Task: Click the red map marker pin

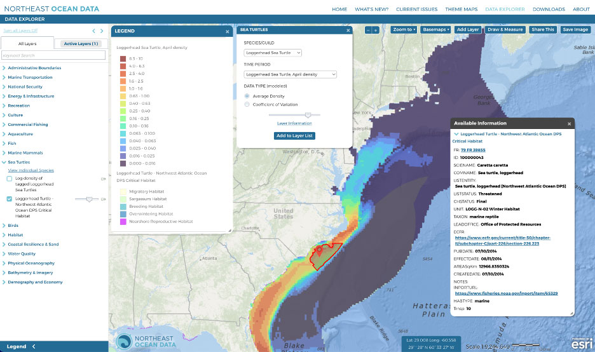Action: point(320,250)
